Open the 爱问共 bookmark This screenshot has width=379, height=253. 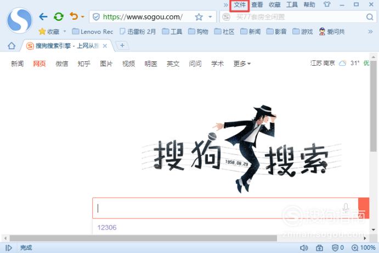tap(332, 32)
